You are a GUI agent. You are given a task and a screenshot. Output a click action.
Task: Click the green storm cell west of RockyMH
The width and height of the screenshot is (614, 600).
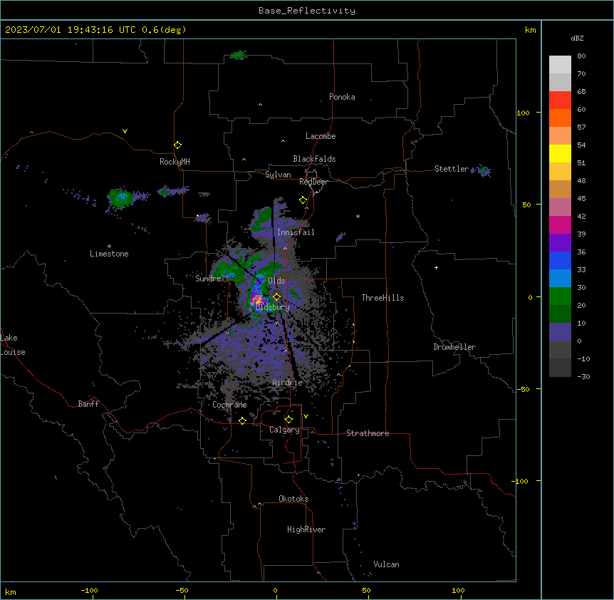(120, 198)
